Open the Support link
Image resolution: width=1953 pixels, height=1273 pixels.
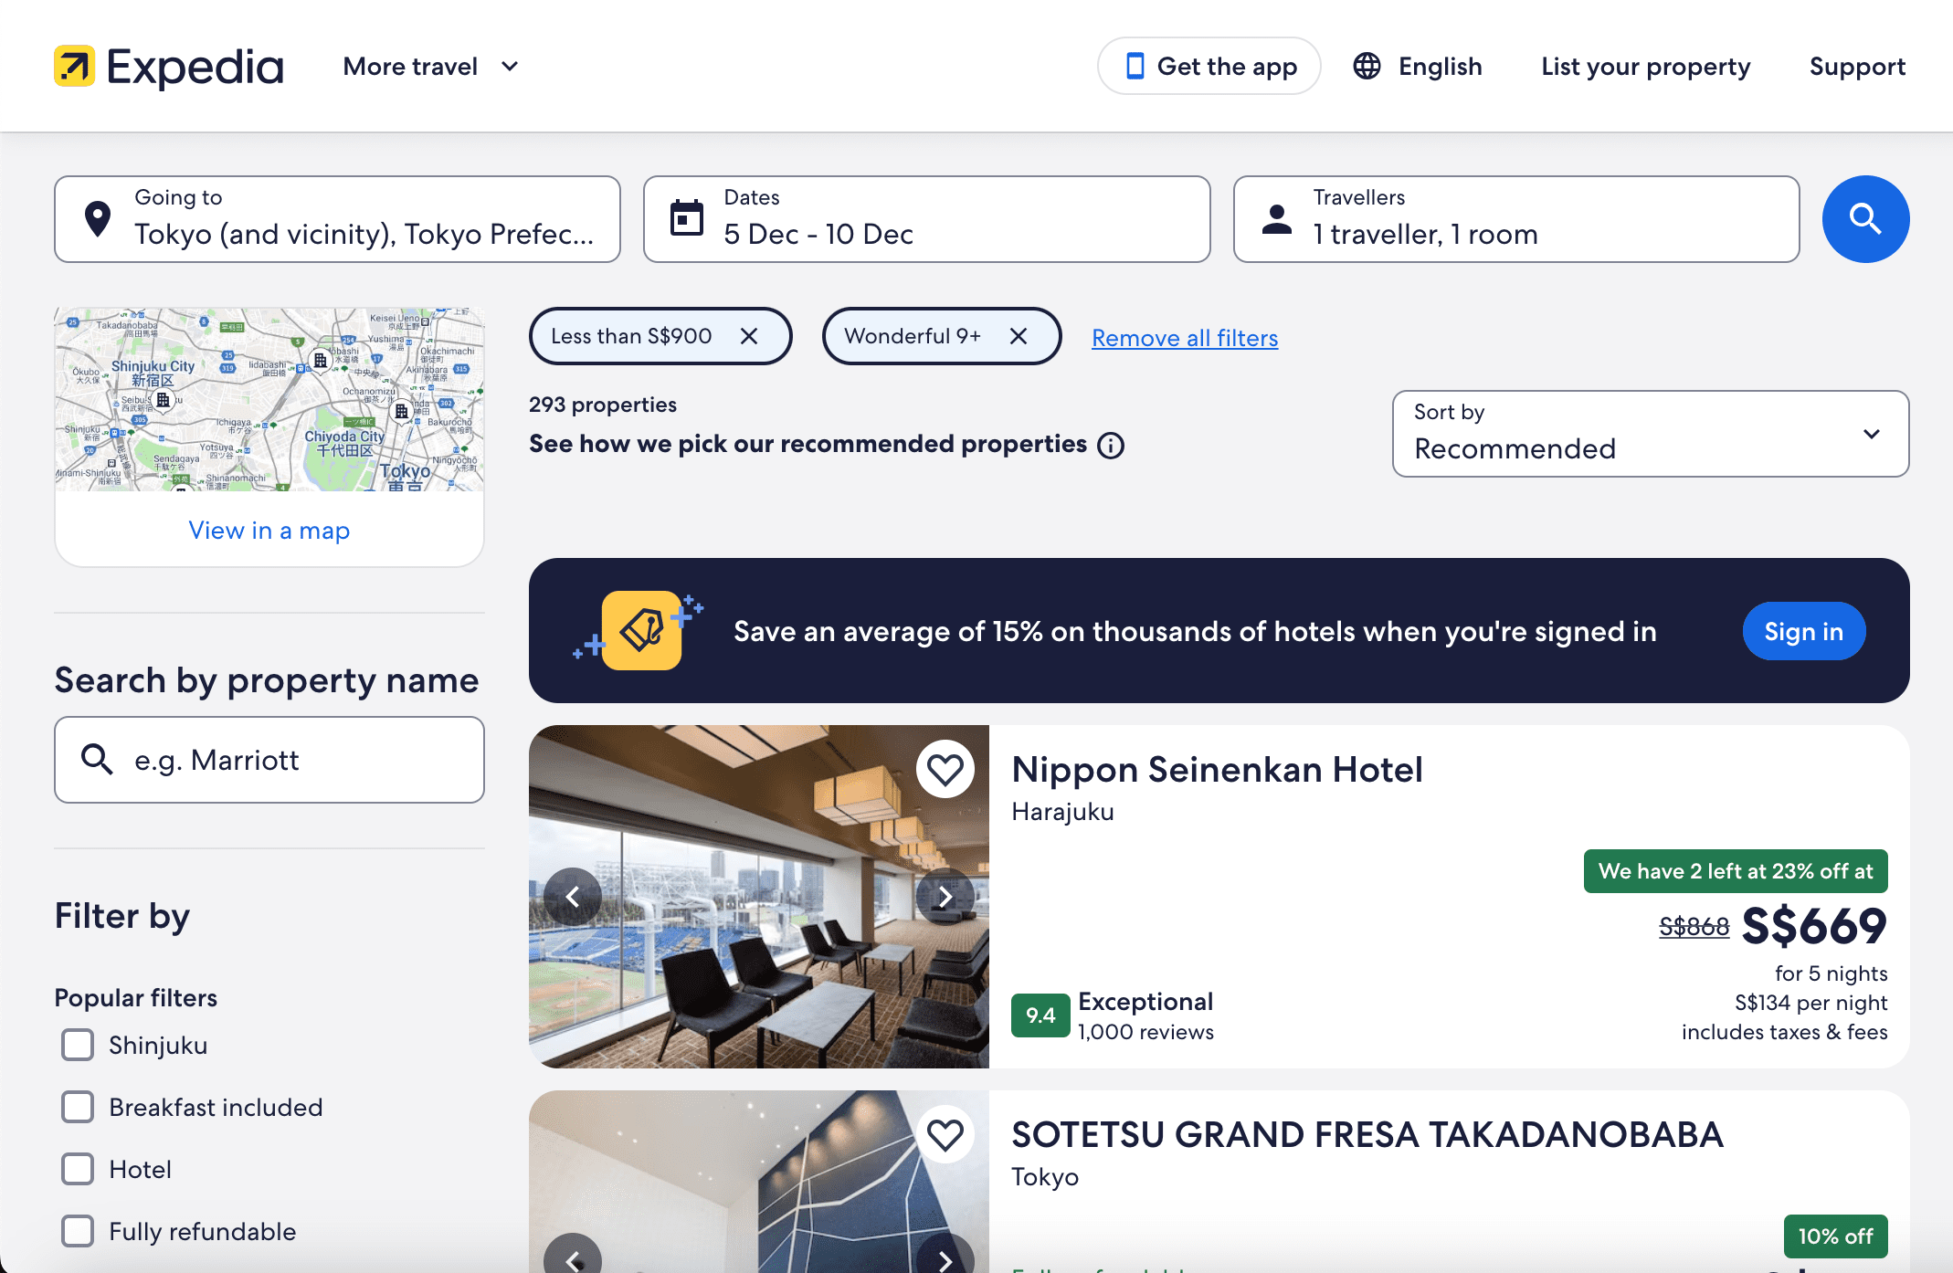tap(1857, 67)
